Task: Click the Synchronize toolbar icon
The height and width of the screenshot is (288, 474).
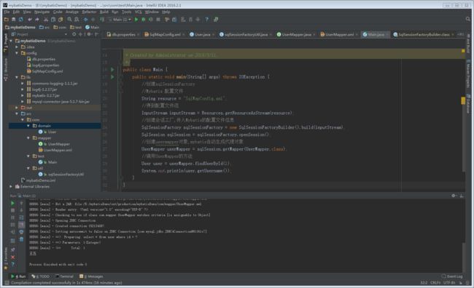Action: point(21,20)
